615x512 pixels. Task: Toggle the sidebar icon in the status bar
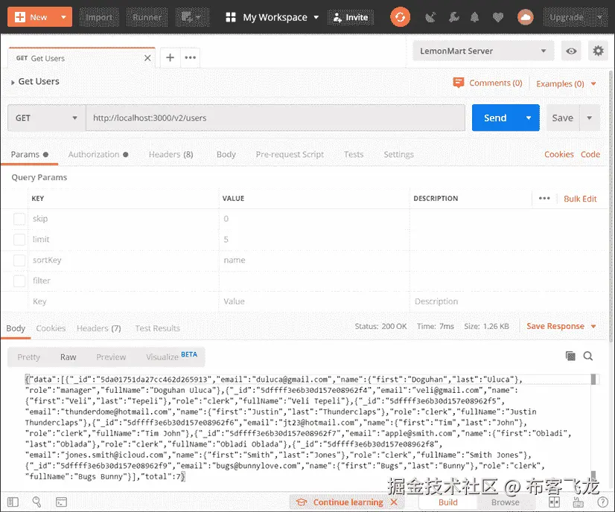tap(13, 502)
